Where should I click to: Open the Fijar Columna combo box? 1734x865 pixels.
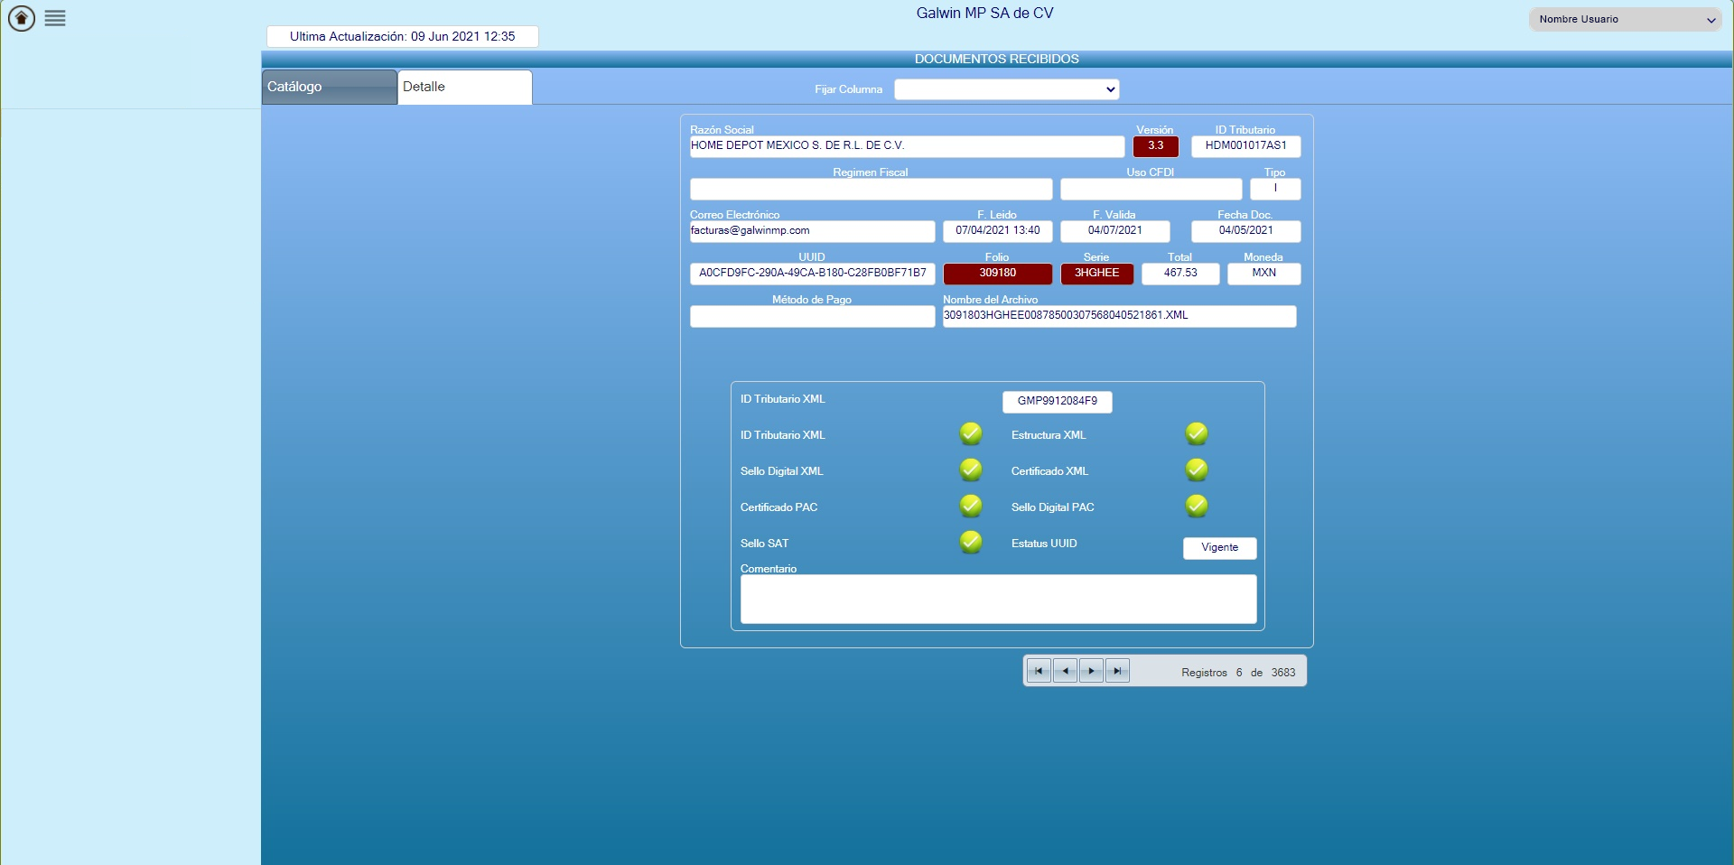click(x=1007, y=89)
